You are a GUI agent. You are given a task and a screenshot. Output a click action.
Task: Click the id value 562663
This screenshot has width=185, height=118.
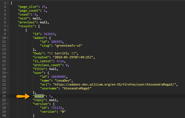[x=49, y=34]
